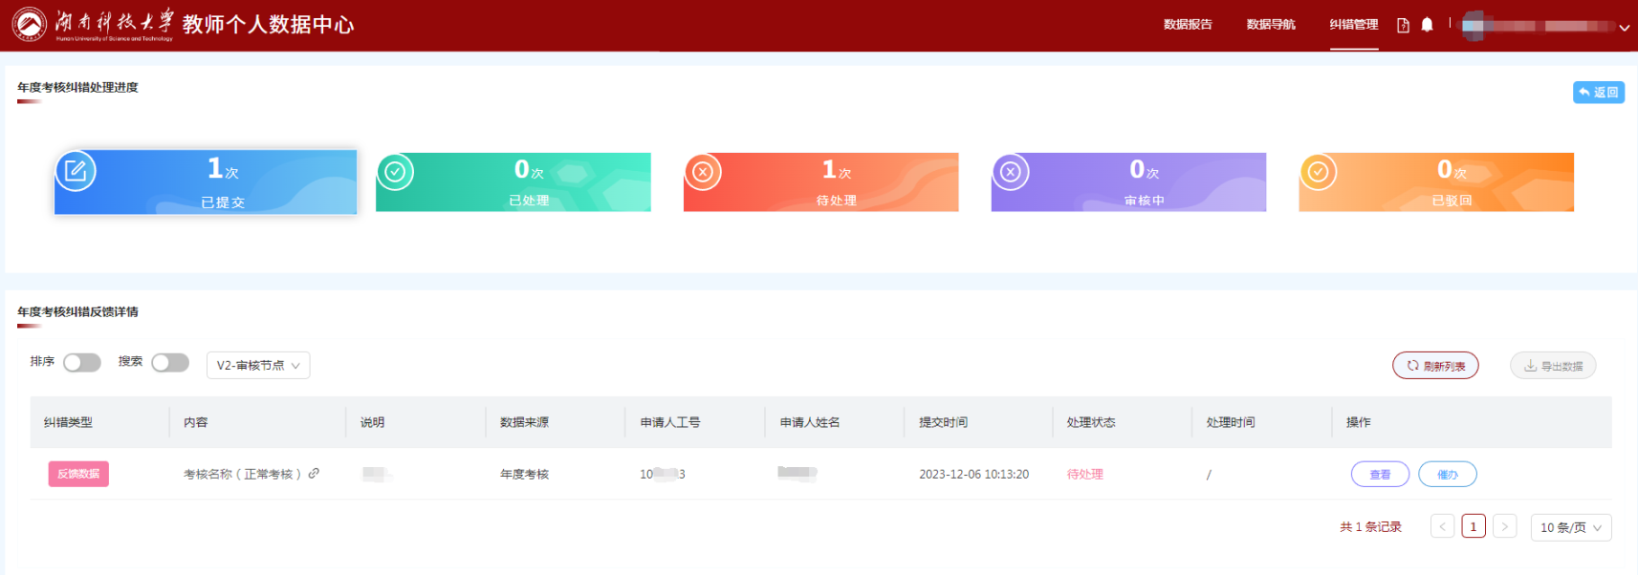The height and width of the screenshot is (575, 1638).
Task: Click 查看 for the pending record
Action: 1380,475
